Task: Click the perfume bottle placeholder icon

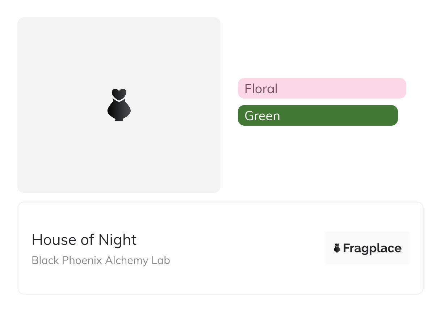Action: [119, 105]
